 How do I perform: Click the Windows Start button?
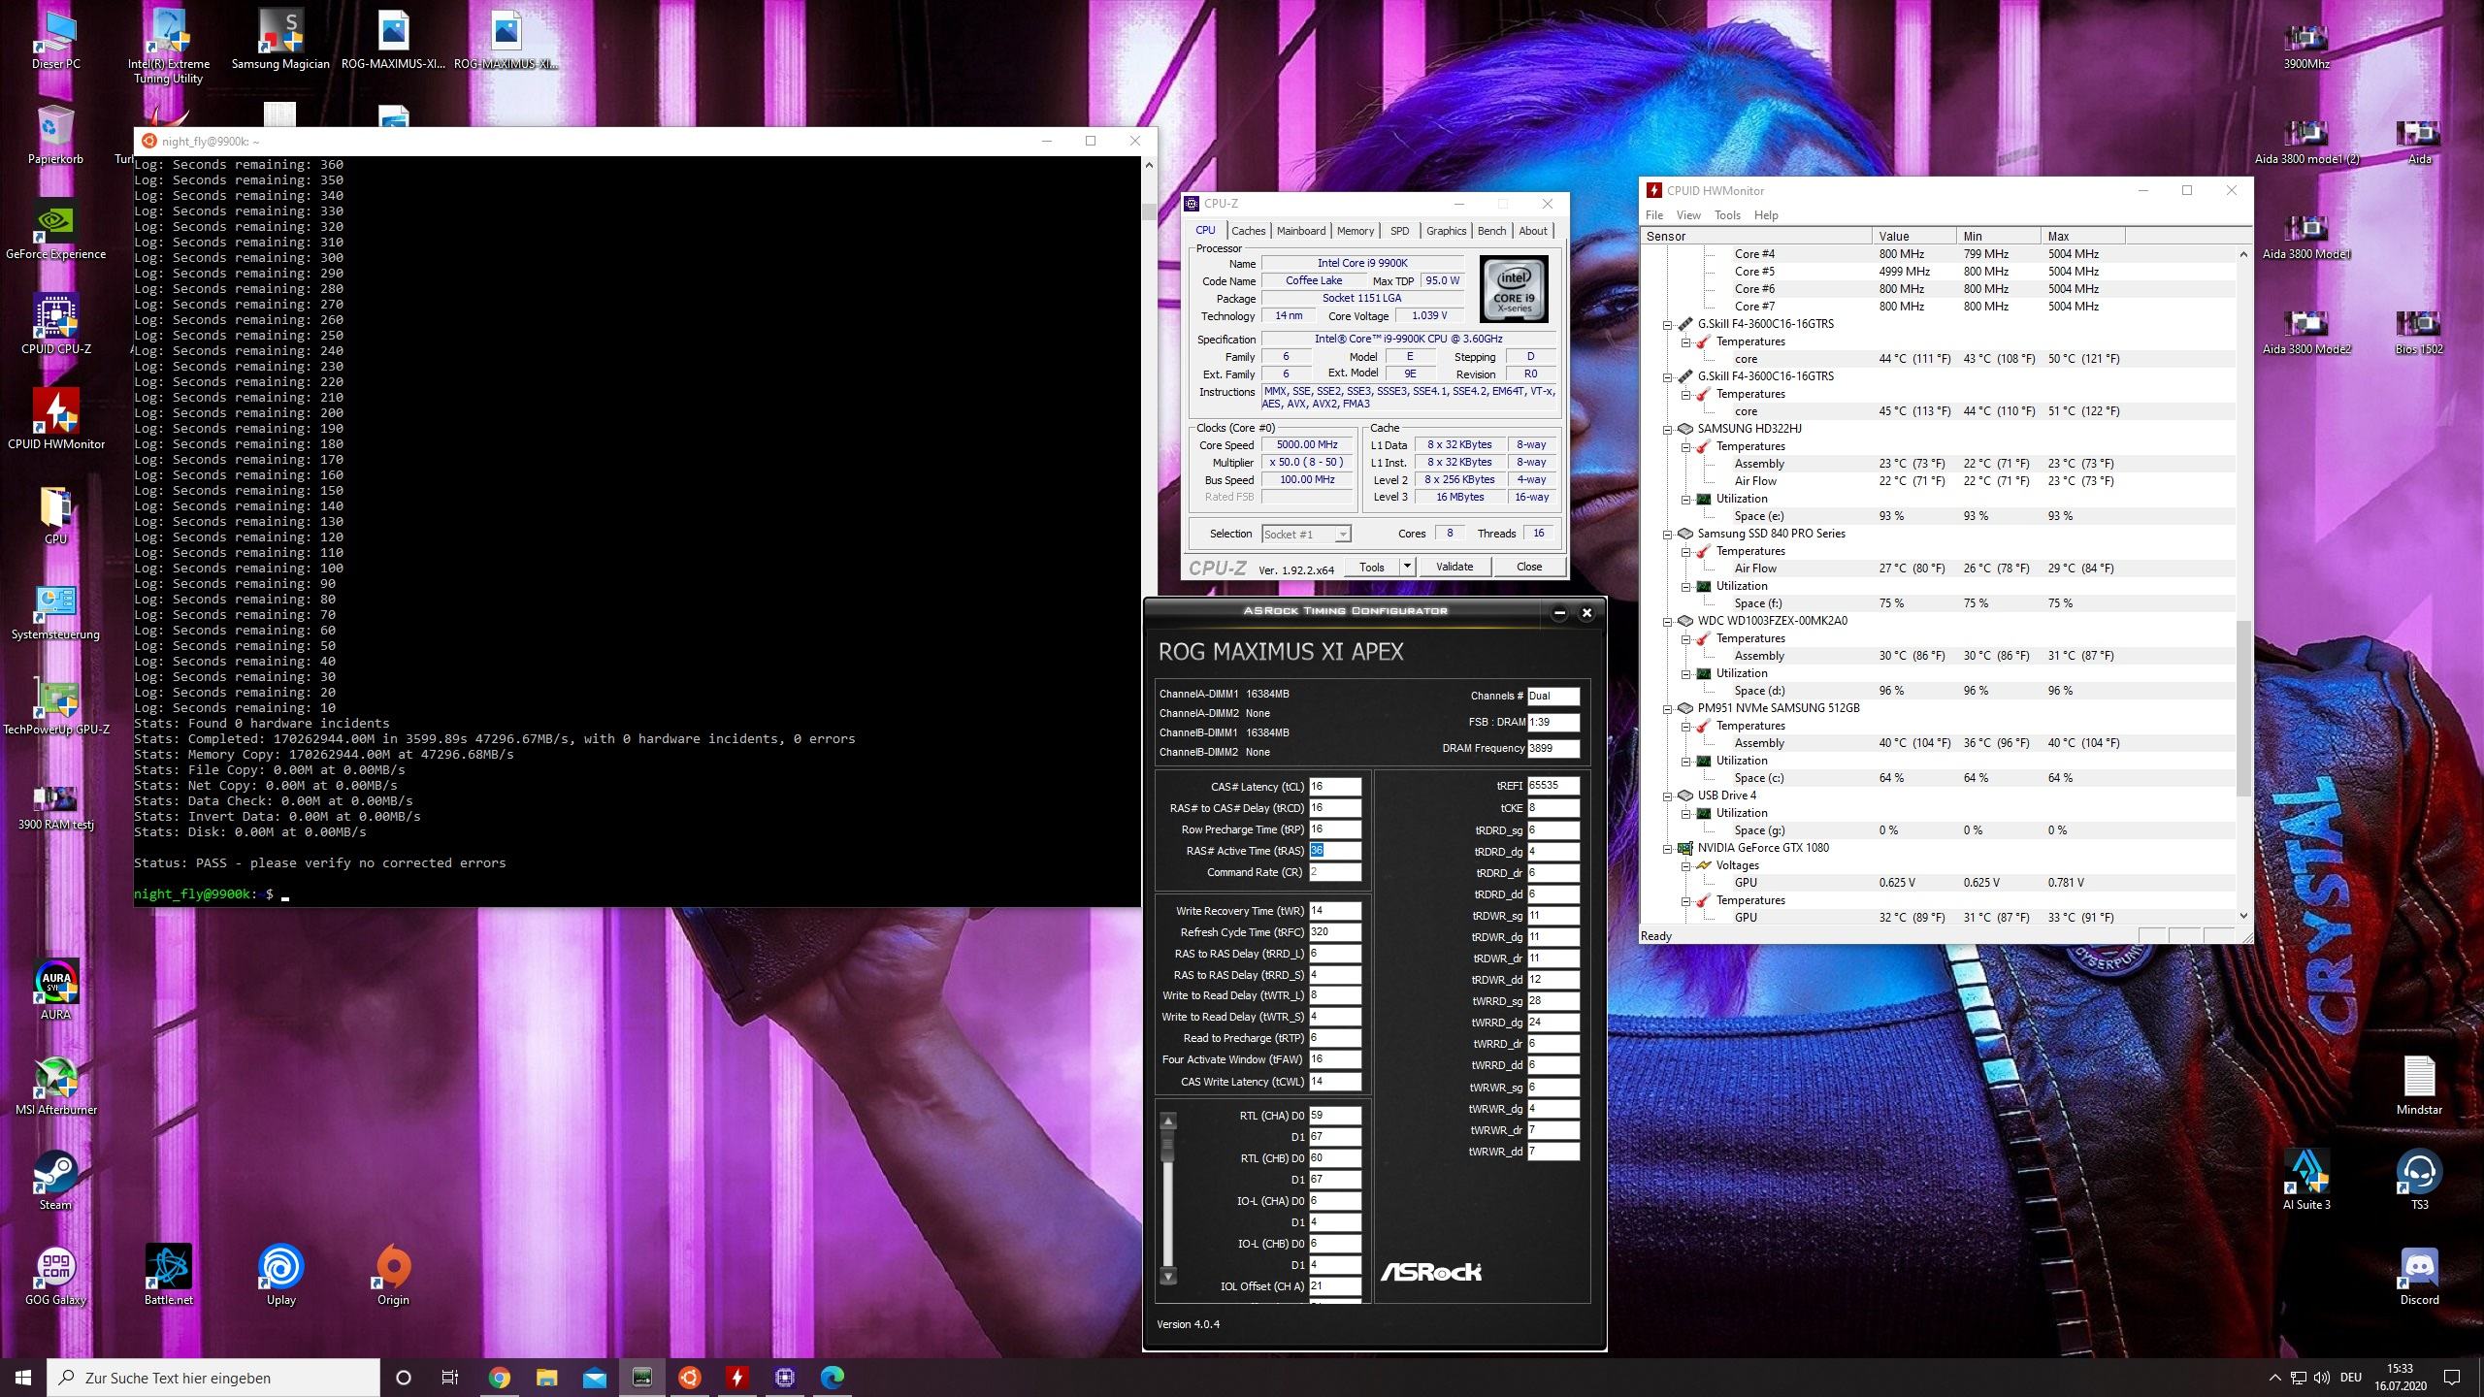(x=23, y=1377)
